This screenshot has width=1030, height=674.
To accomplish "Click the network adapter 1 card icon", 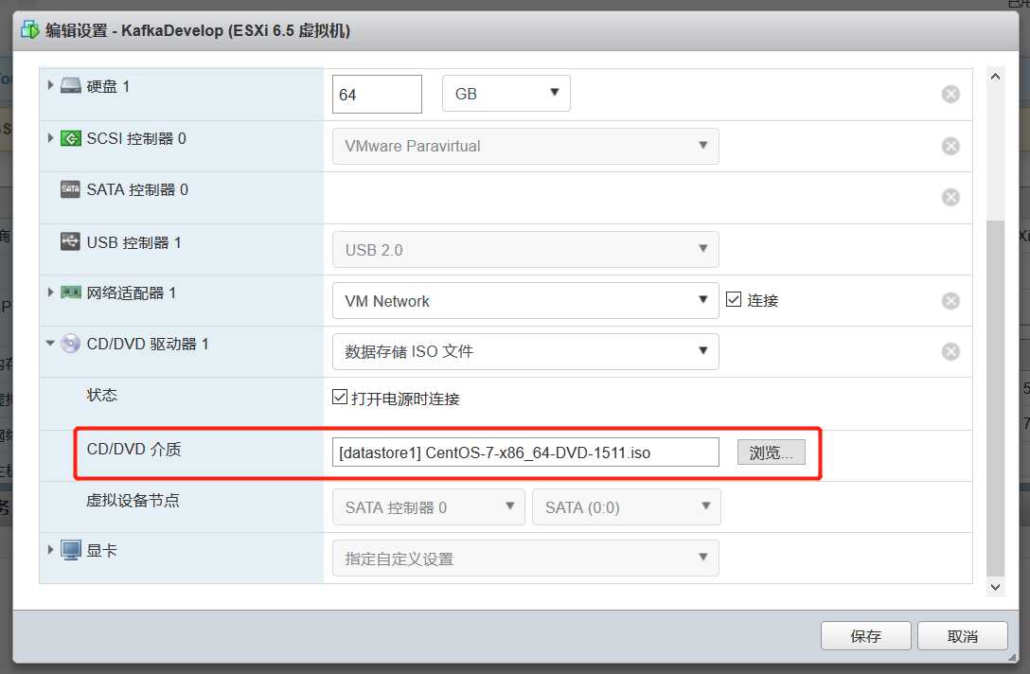I will (x=71, y=293).
